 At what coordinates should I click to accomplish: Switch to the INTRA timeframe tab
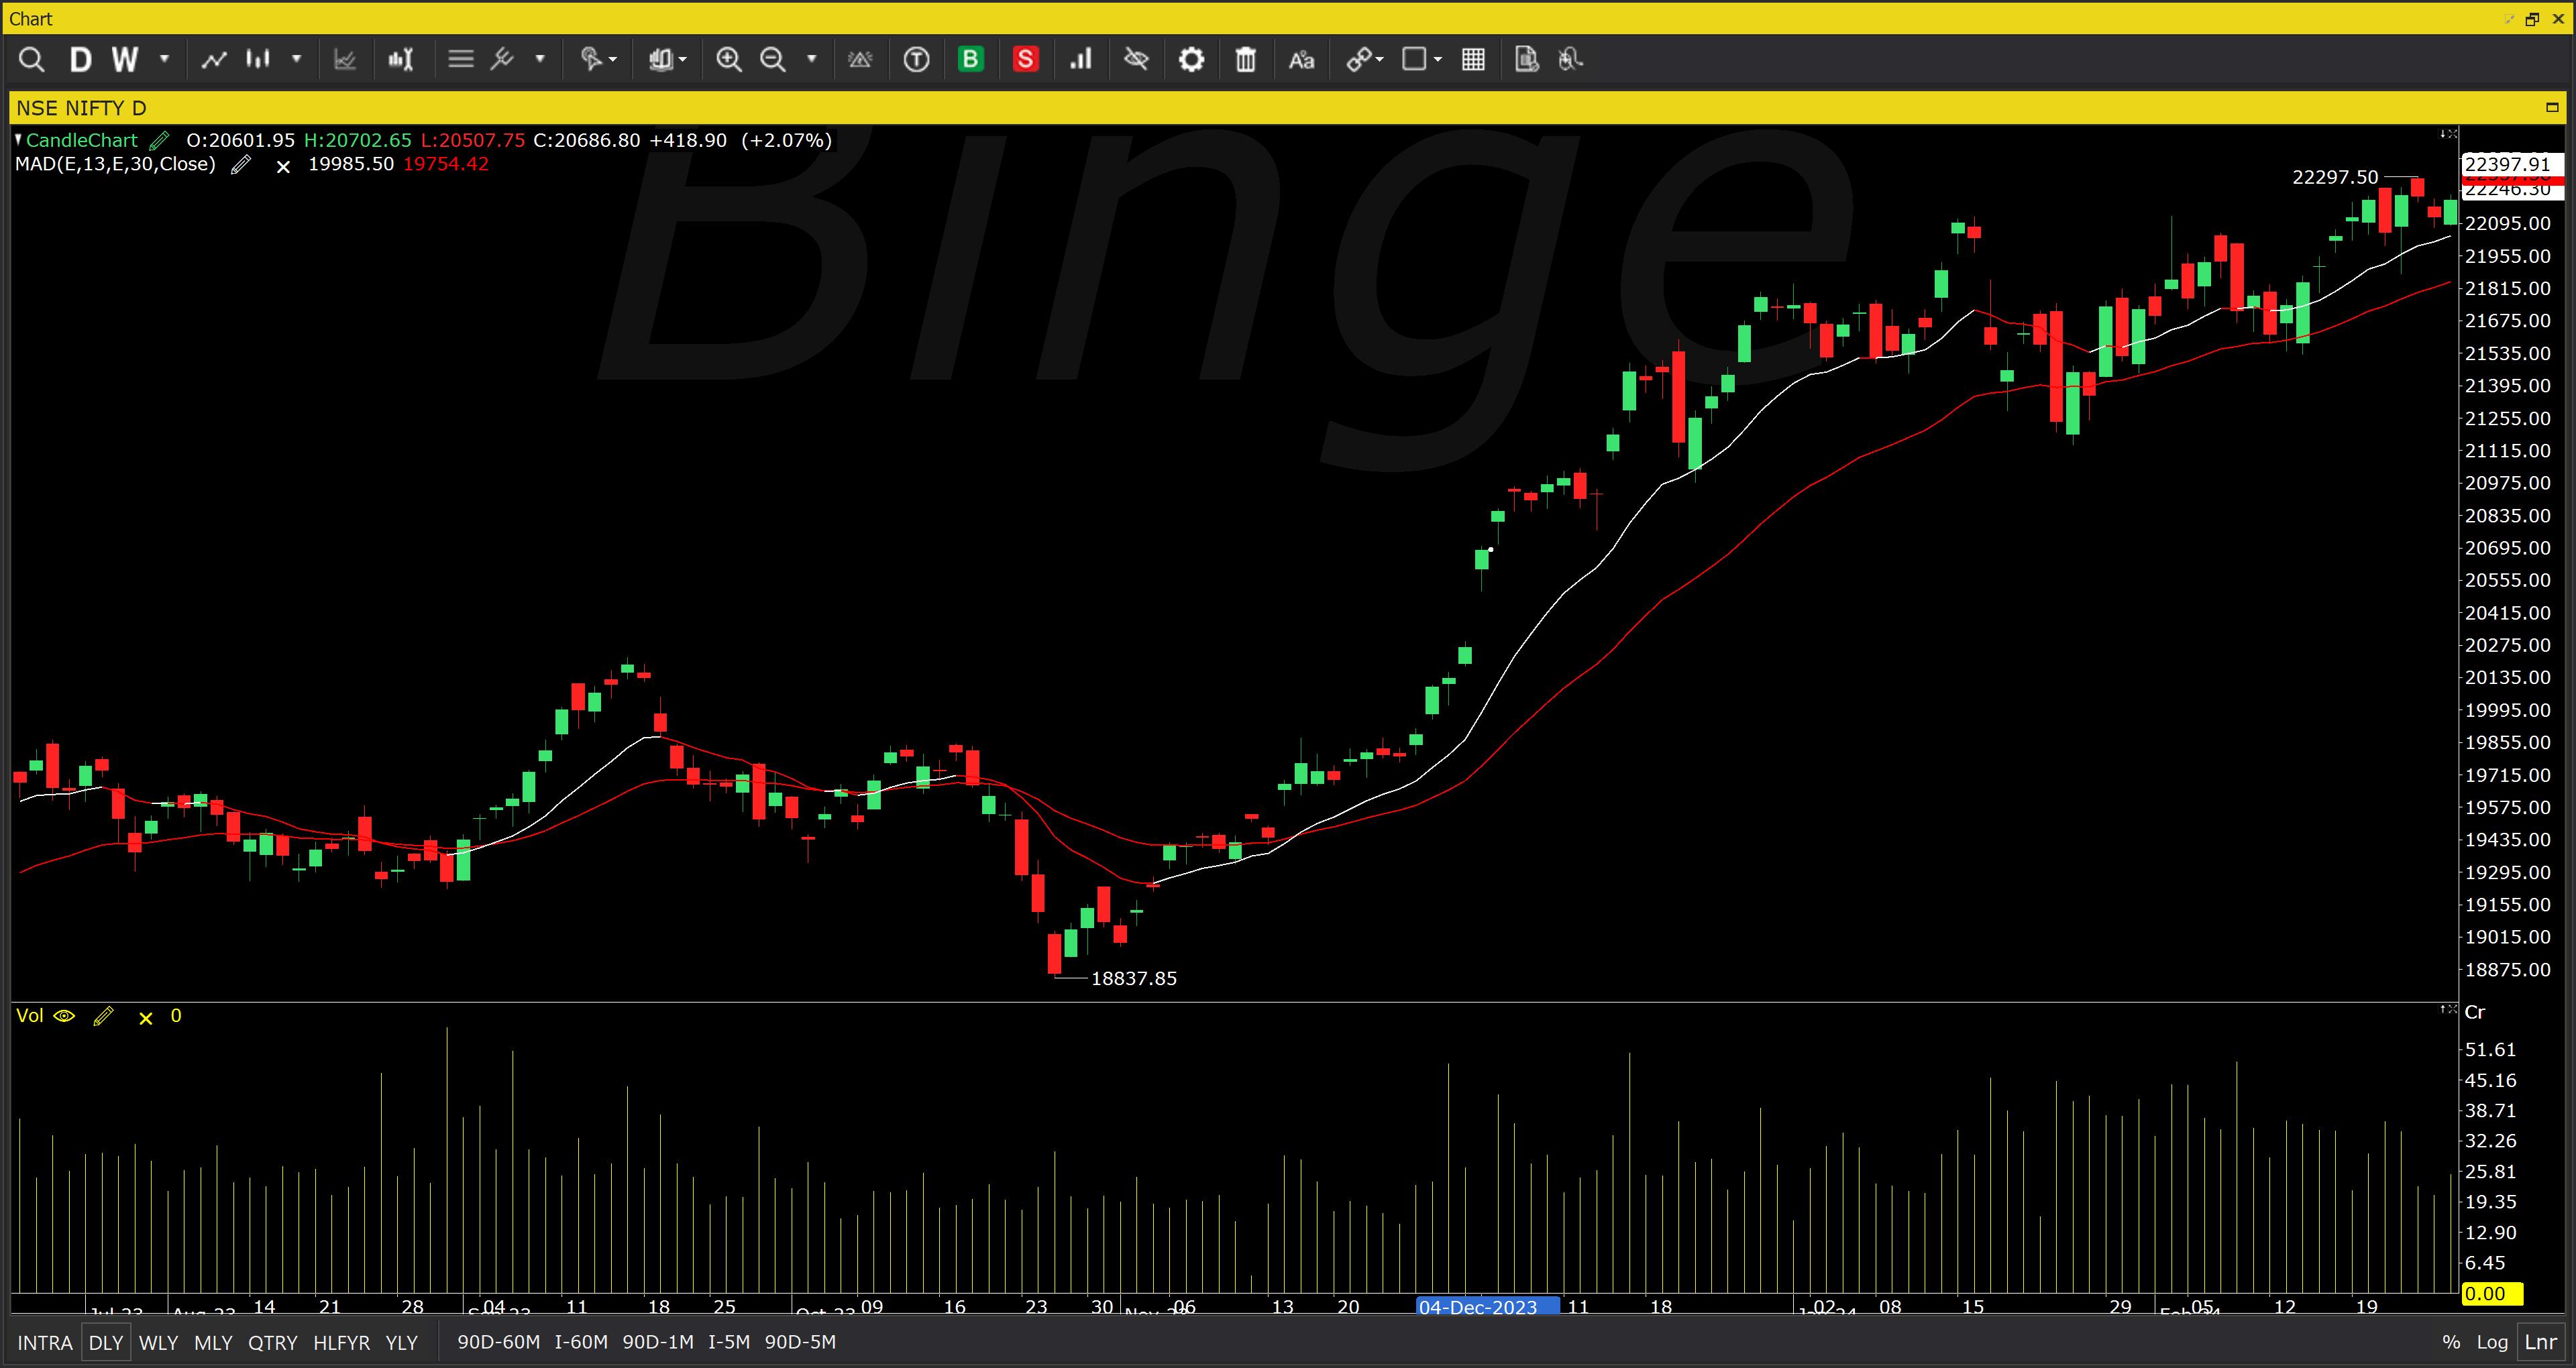click(x=44, y=1342)
